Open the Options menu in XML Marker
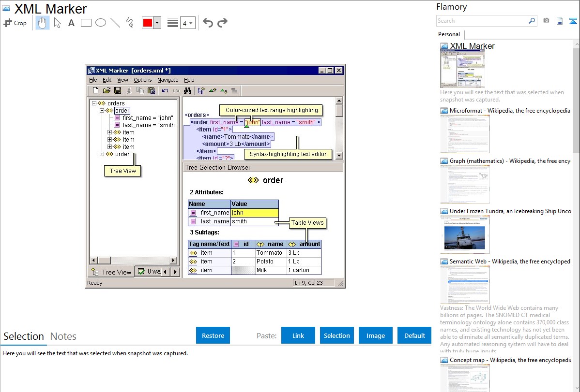 [143, 80]
